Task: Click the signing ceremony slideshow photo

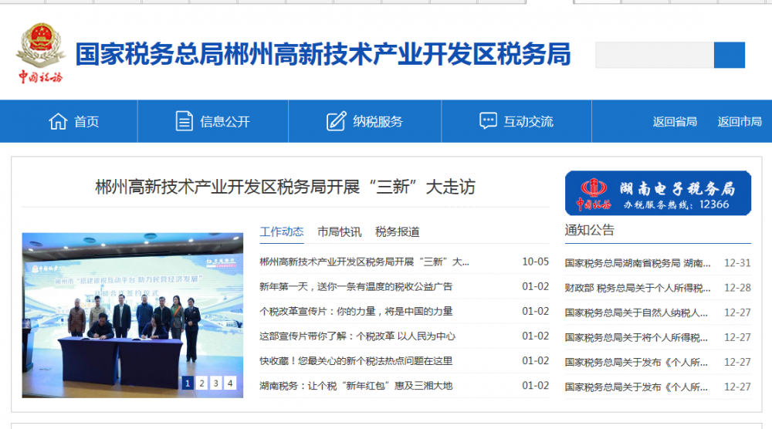Action: click(x=133, y=315)
